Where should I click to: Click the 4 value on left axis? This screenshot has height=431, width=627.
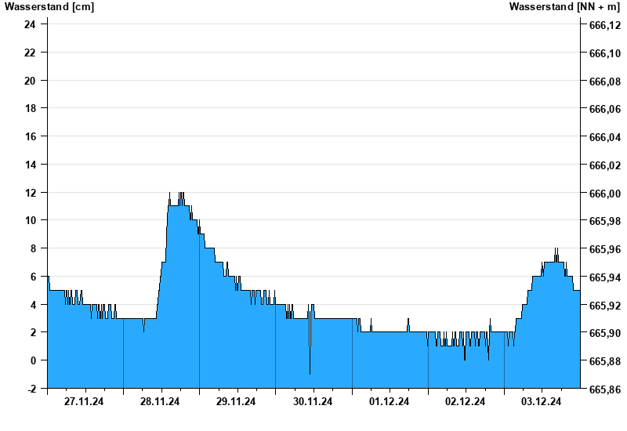point(33,305)
